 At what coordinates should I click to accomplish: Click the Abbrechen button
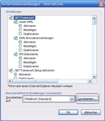(x=91, y=112)
